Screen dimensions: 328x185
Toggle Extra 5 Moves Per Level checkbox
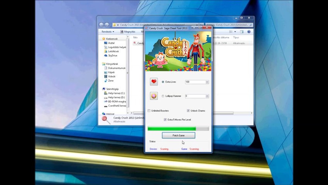[x=165, y=120]
